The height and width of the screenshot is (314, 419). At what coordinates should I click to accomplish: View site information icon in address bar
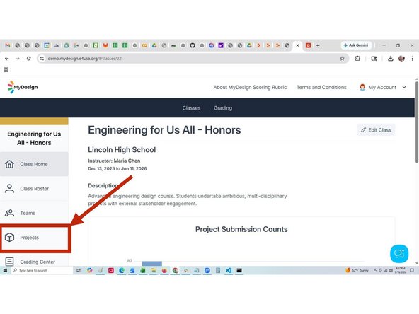pyautogui.click(x=42, y=59)
